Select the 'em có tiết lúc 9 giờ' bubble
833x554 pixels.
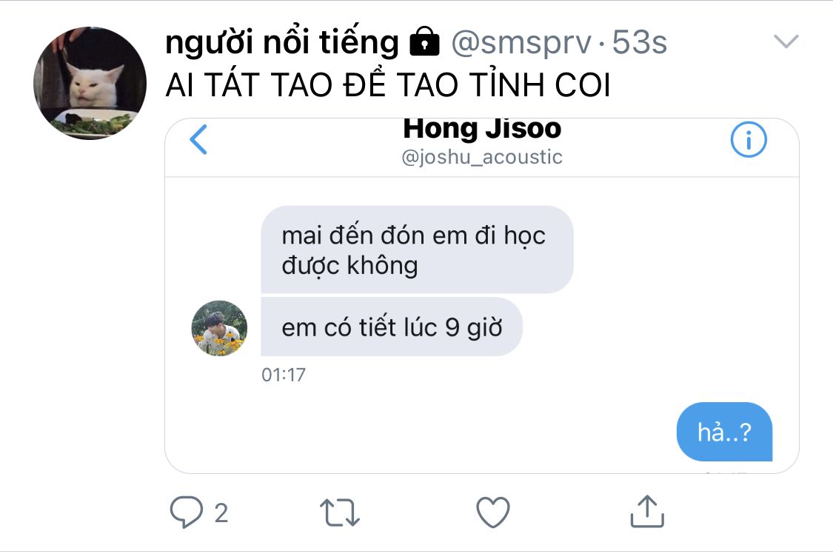click(392, 327)
